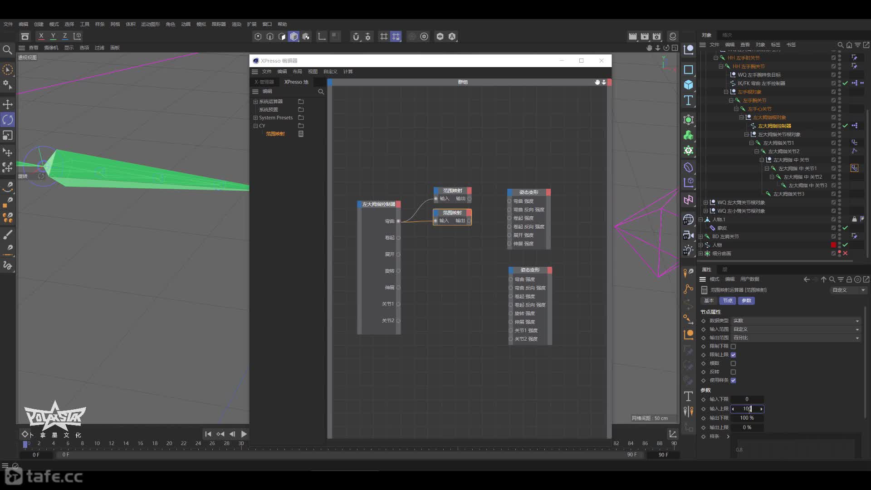The width and height of the screenshot is (871, 490).
Task: Select 节点 attribute button
Action: point(728,301)
